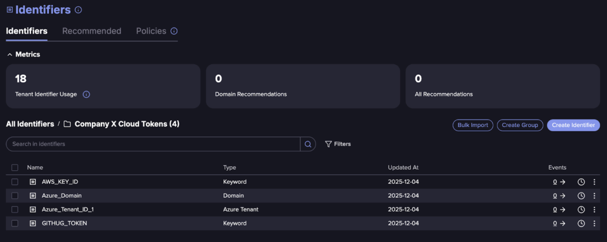Open the more options menu for GITHUG_TOKEN

point(594,223)
